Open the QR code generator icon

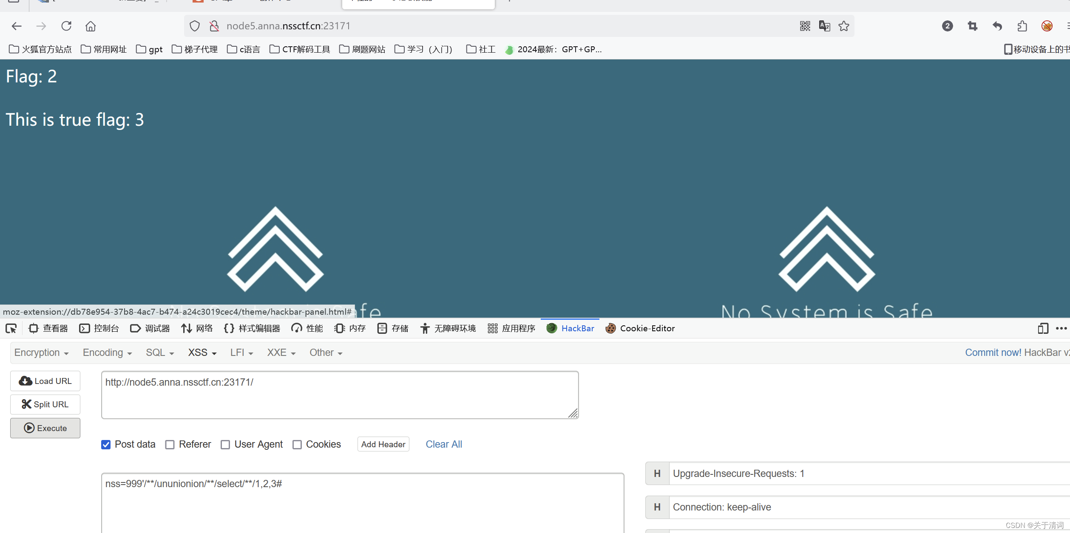point(805,26)
